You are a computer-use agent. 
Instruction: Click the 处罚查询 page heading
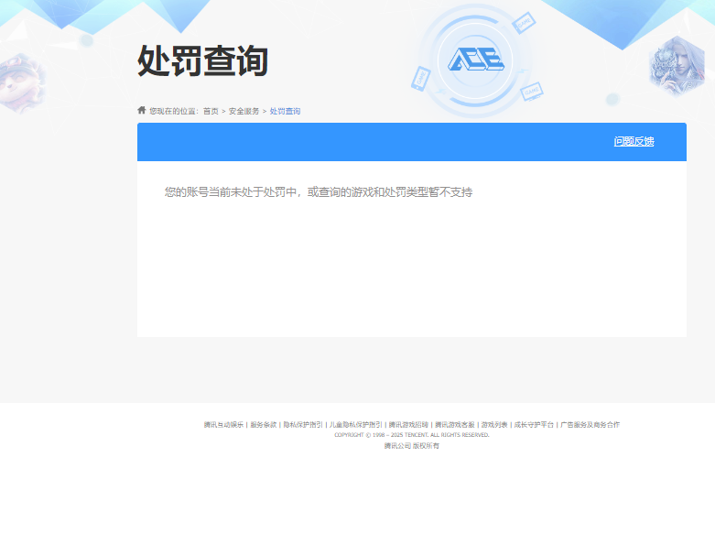pos(202,61)
